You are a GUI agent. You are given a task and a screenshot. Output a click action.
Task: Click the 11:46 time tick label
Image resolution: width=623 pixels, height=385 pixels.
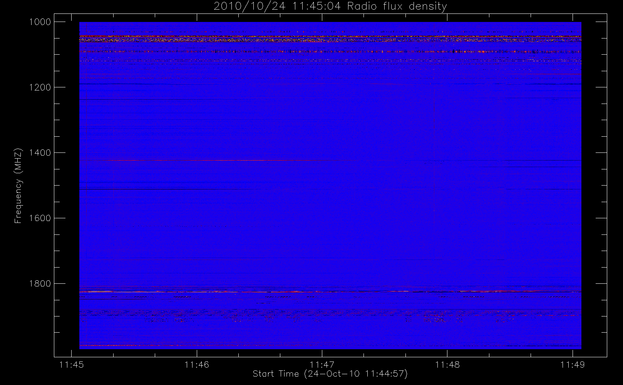(x=197, y=365)
